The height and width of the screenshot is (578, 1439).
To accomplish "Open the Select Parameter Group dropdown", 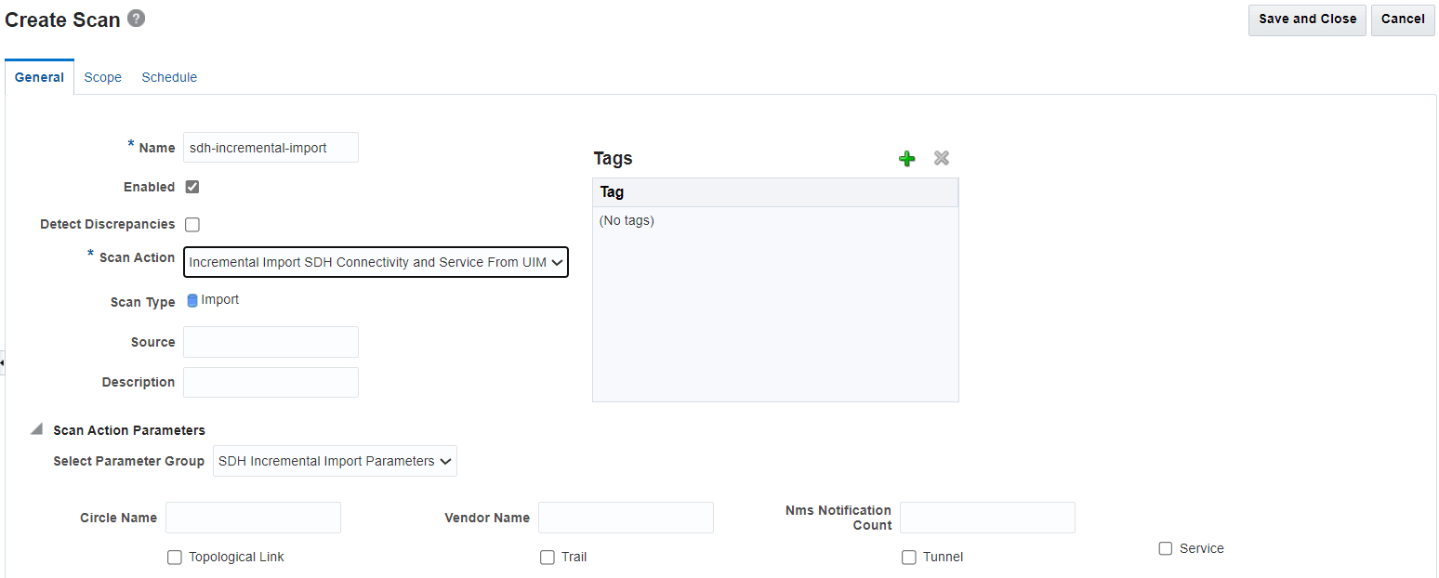I will click(x=335, y=461).
